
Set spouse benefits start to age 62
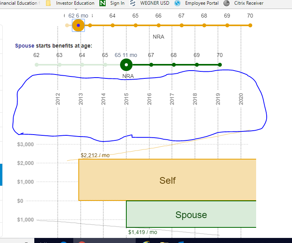37,65
